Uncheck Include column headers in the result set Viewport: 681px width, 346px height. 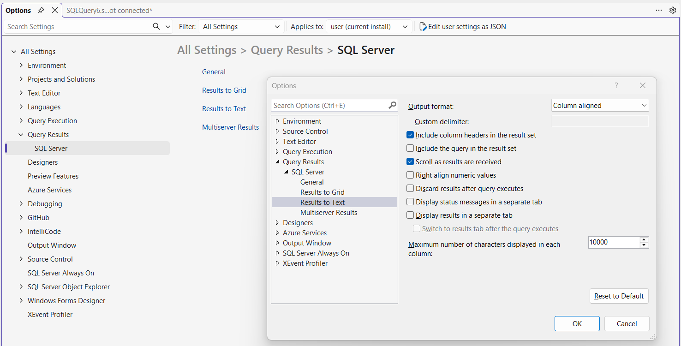pos(410,135)
